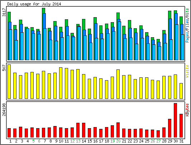Image resolution: width=191 pixels, height=145 pixels.
Task: Click day label 11 on x-axis
Action: click(x=67, y=141)
